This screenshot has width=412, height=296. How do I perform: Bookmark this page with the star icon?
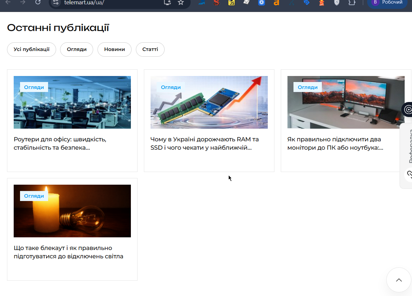[181, 2]
